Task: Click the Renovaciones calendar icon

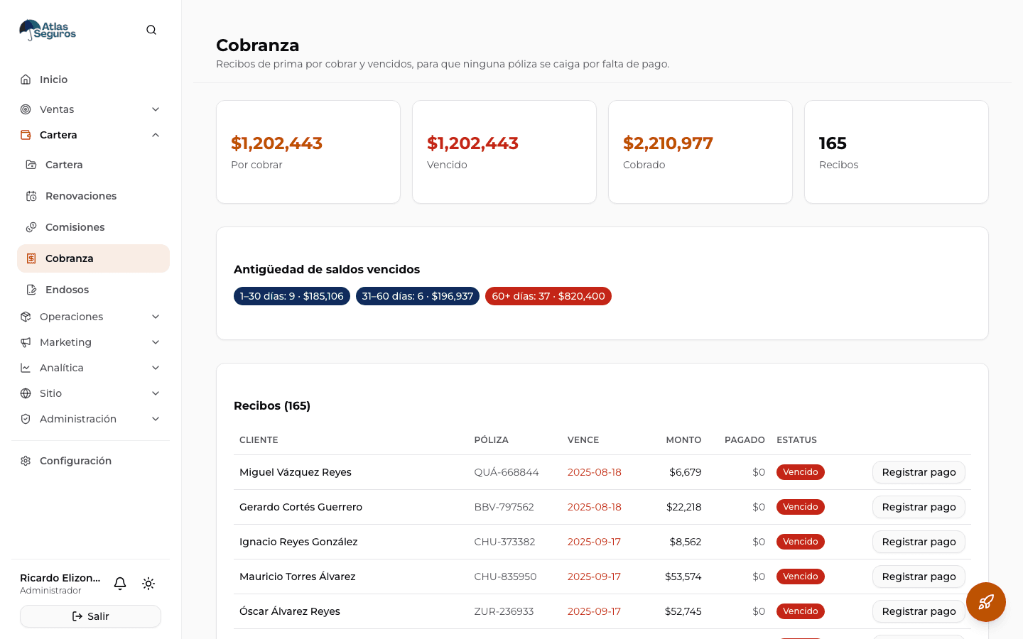Action: (31, 196)
